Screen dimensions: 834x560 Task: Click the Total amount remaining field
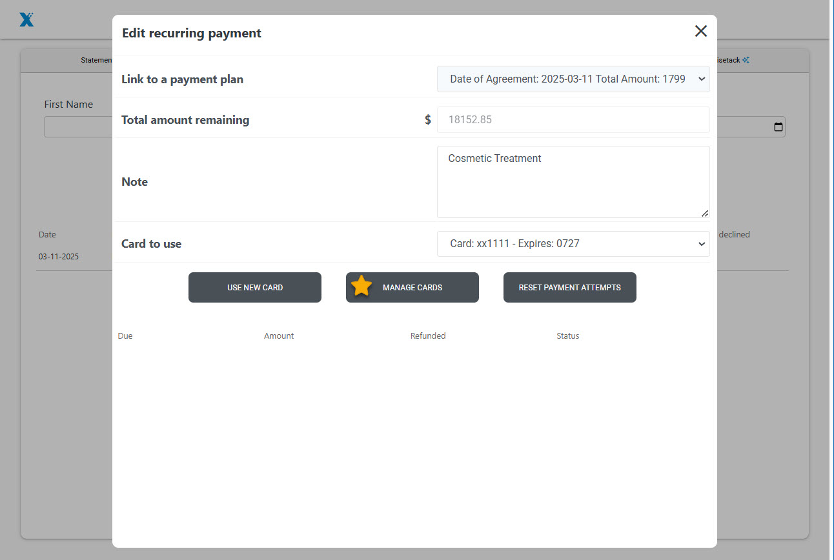tap(573, 119)
